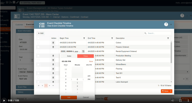Save the Event Checklist Timeline
Screen dimensions: 192x103
click(x=165, y=91)
